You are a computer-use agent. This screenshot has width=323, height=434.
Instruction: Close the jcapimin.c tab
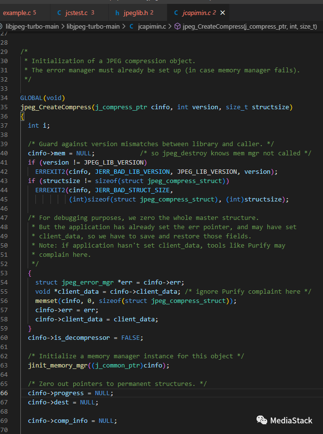click(x=223, y=12)
